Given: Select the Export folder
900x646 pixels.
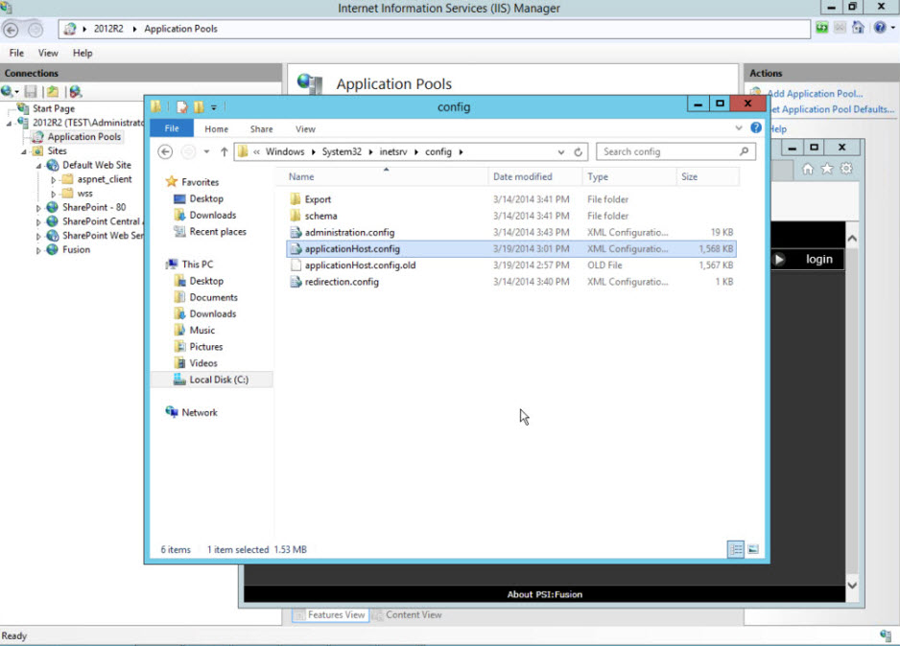Looking at the screenshot, I should 510,199.
